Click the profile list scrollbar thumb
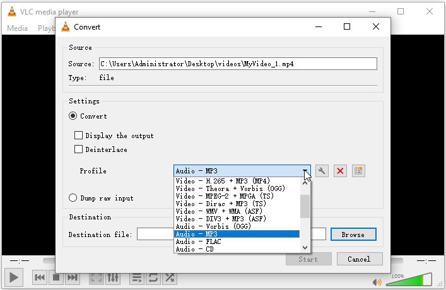This screenshot has height=290, width=446. (x=305, y=206)
